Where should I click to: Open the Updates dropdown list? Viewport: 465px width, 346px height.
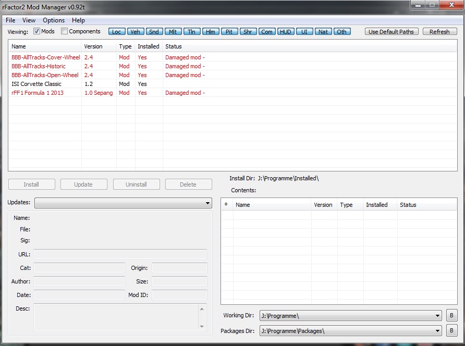tap(123, 203)
